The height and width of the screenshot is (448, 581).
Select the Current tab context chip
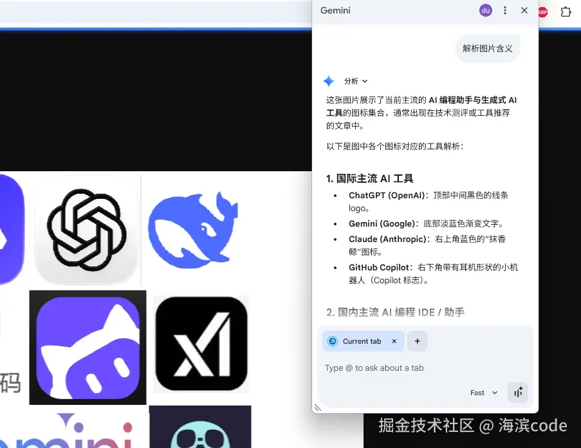click(362, 341)
